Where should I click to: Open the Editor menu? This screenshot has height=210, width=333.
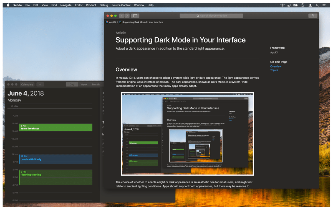[79, 5]
